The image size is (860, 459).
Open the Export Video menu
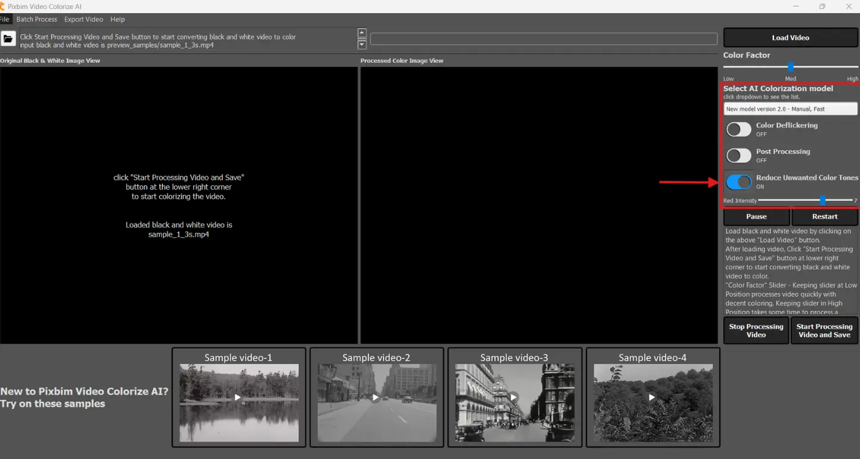click(84, 20)
